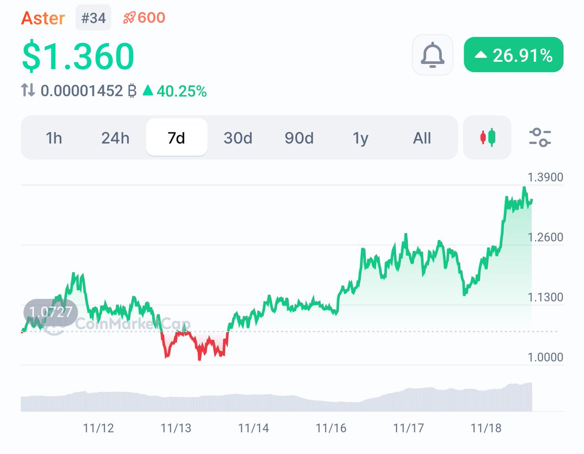Select the 1y timeframe tab
584x454 pixels.
point(361,138)
